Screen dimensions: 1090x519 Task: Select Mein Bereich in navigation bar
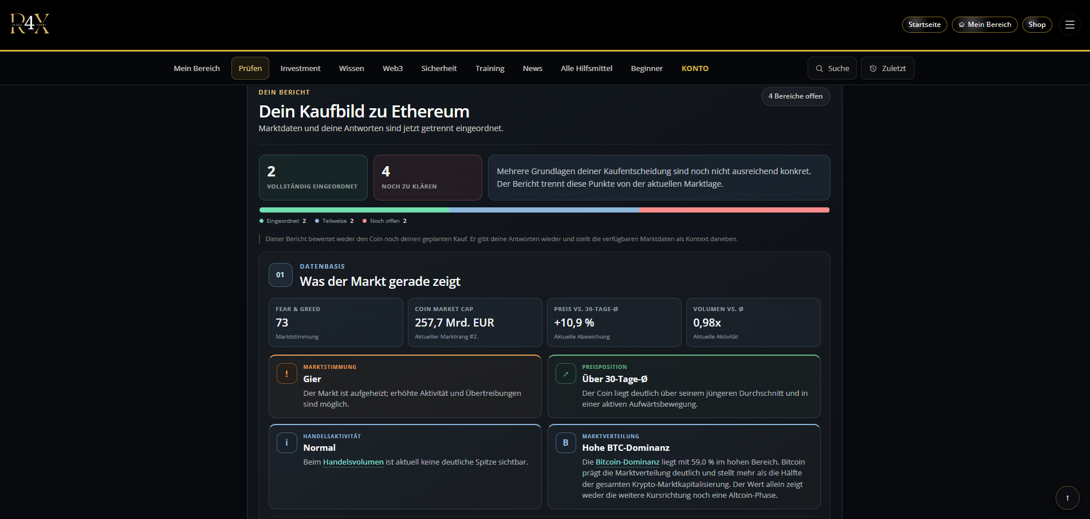pyautogui.click(x=197, y=68)
